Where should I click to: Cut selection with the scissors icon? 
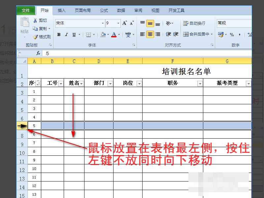35,20
